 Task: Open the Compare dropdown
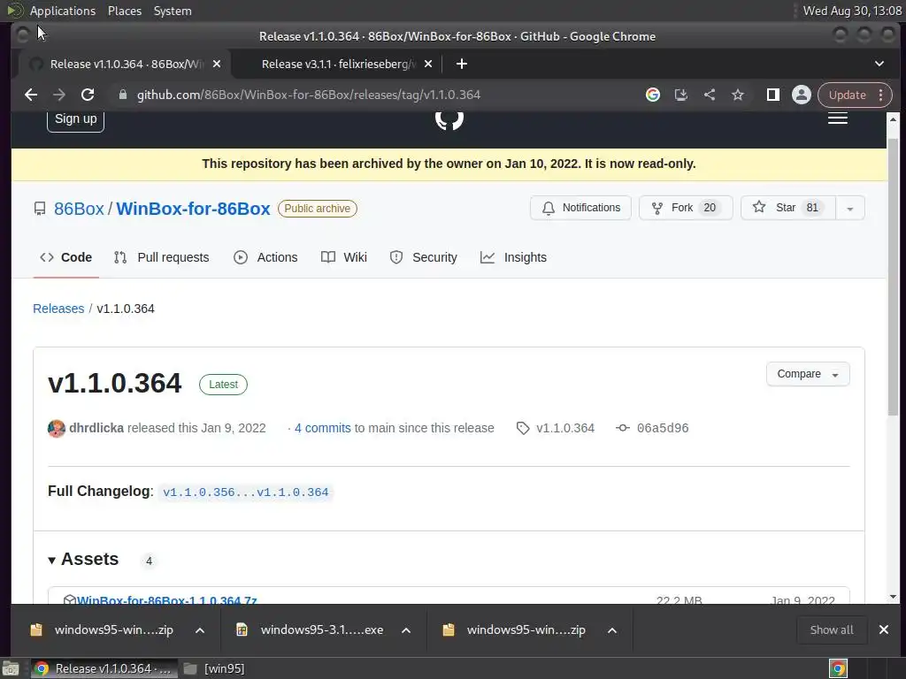[x=808, y=374]
